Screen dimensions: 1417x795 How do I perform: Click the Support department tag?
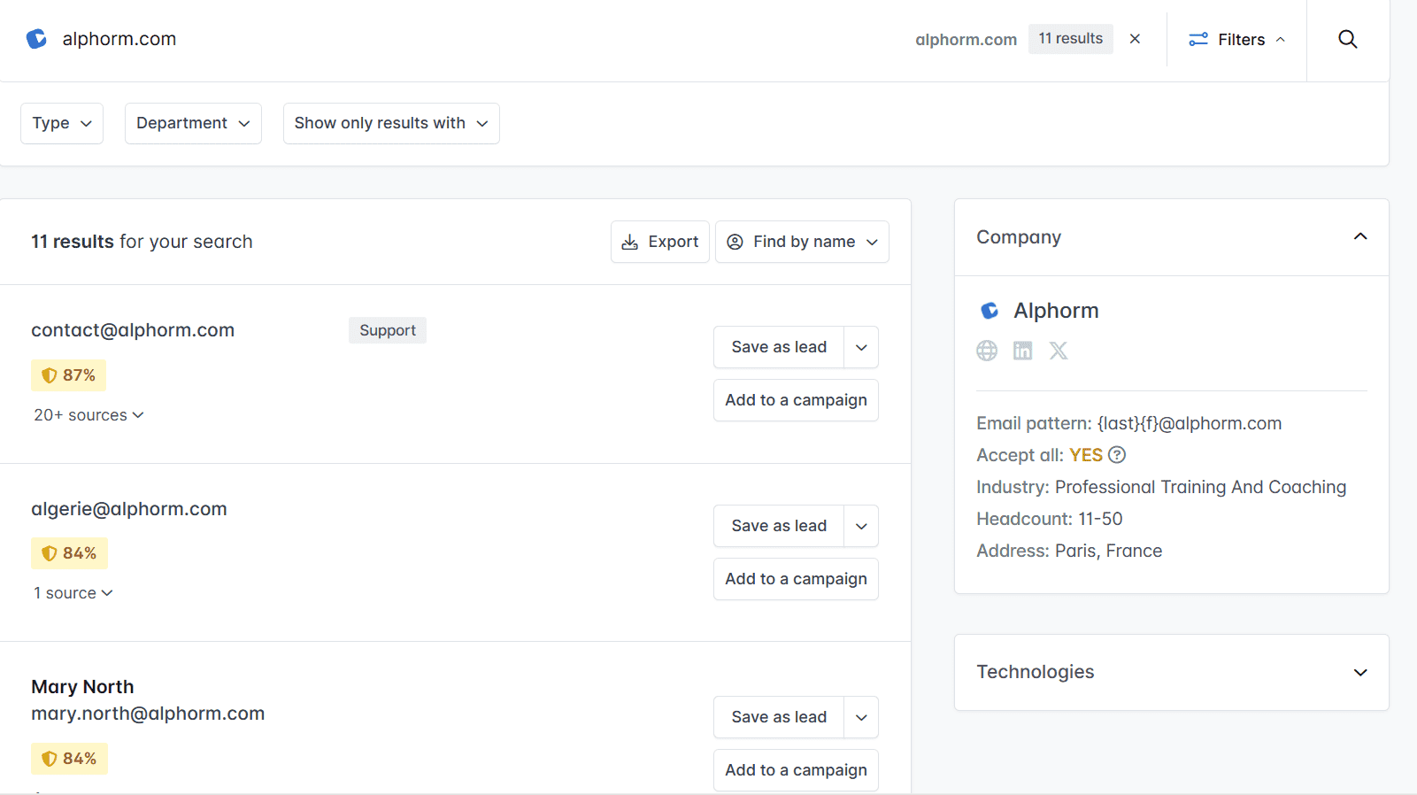tap(388, 330)
